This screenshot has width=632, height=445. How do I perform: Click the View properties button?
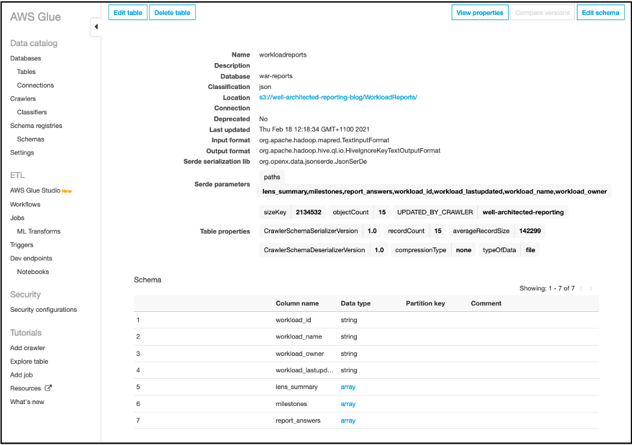tap(480, 12)
